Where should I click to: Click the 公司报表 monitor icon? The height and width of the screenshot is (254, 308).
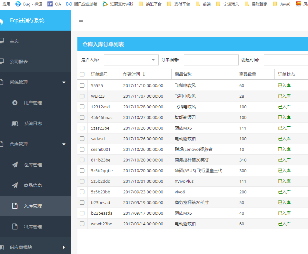2,61
